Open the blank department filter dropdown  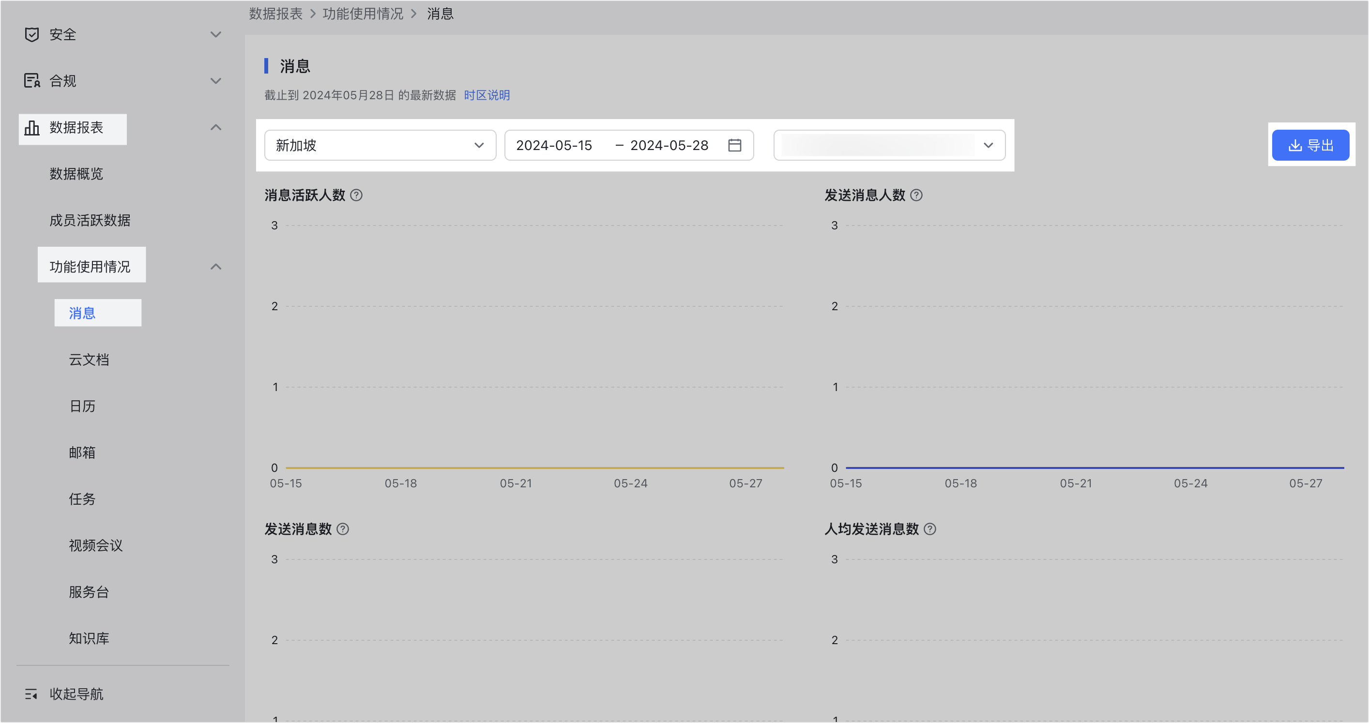pos(889,145)
